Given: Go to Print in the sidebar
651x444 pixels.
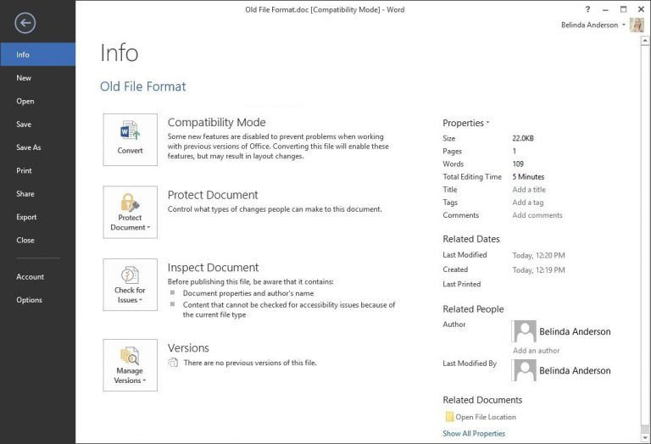Looking at the screenshot, I should (x=38, y=170).
